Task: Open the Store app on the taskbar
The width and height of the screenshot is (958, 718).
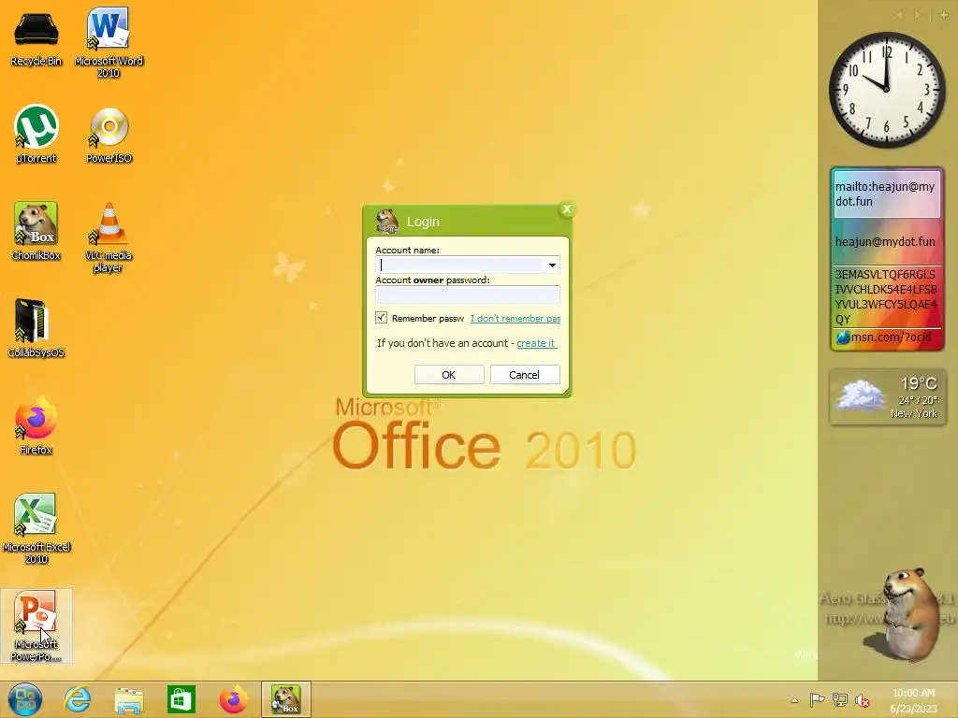Action: tap(181, 699)
